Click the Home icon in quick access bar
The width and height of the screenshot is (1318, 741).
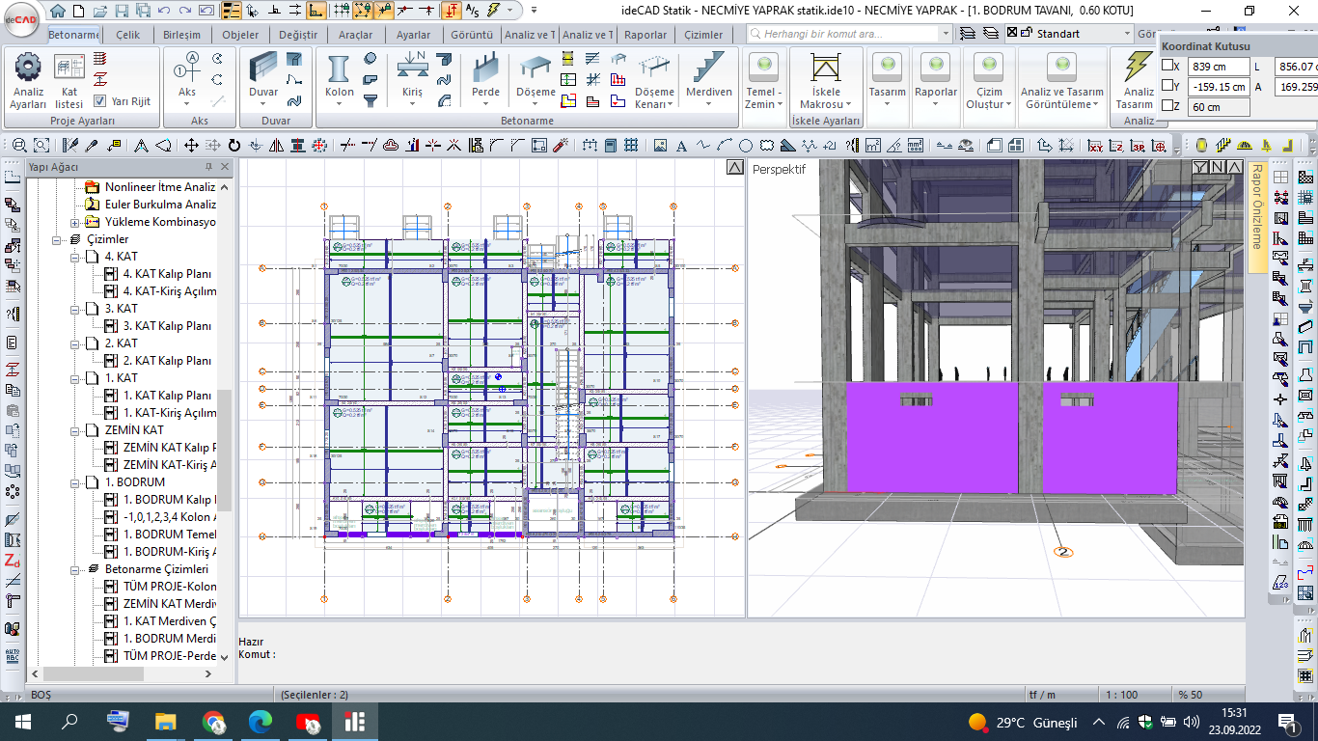58,11
